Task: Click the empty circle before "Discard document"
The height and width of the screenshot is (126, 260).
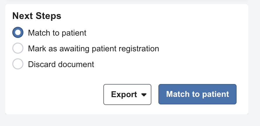Action: 18,64
